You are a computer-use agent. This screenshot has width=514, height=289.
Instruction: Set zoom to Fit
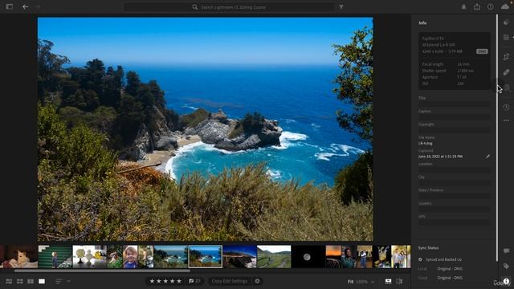(x=350, y=282)
